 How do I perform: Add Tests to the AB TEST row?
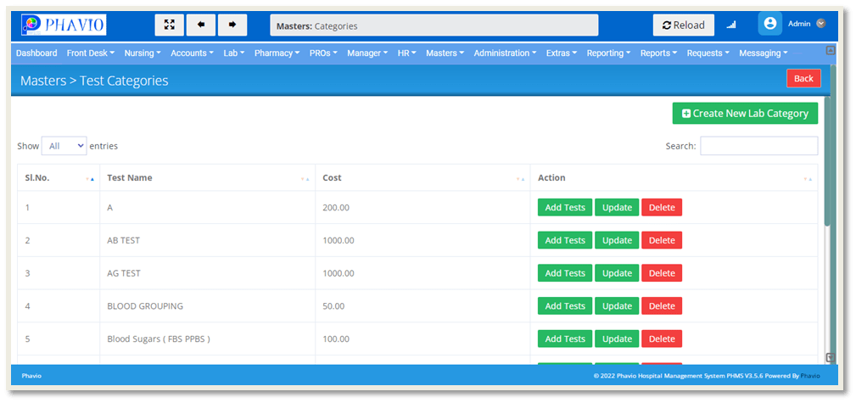(565, 240)
